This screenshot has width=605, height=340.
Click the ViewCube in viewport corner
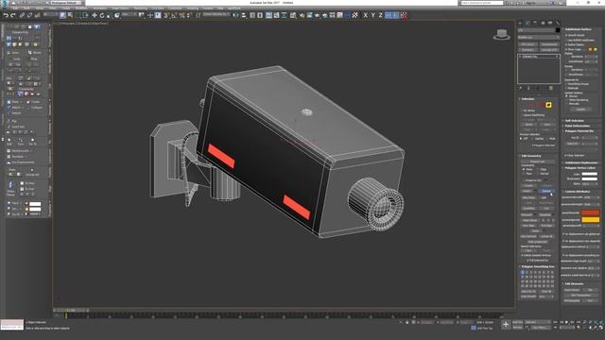(502, 35)
